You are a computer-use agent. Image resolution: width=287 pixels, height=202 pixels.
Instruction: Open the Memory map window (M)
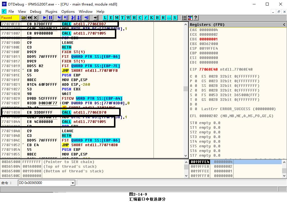(x=117, y=18)
